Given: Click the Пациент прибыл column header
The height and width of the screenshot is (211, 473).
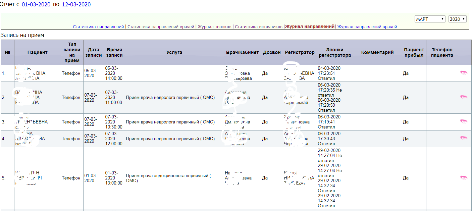Looking at the screenshot, I should pyautogui.click(x=414, y=53).
